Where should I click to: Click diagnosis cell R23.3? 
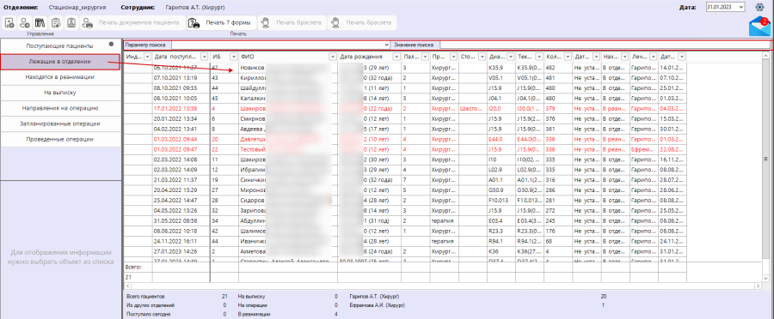pyautogui.click(x=501, y=231)
